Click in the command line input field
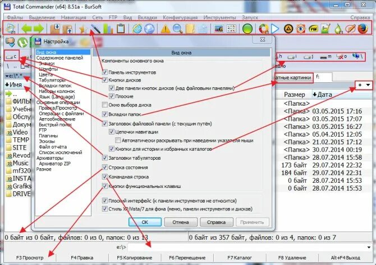Image resolution: width=376 pixels, height=265 pixels. 247,247
